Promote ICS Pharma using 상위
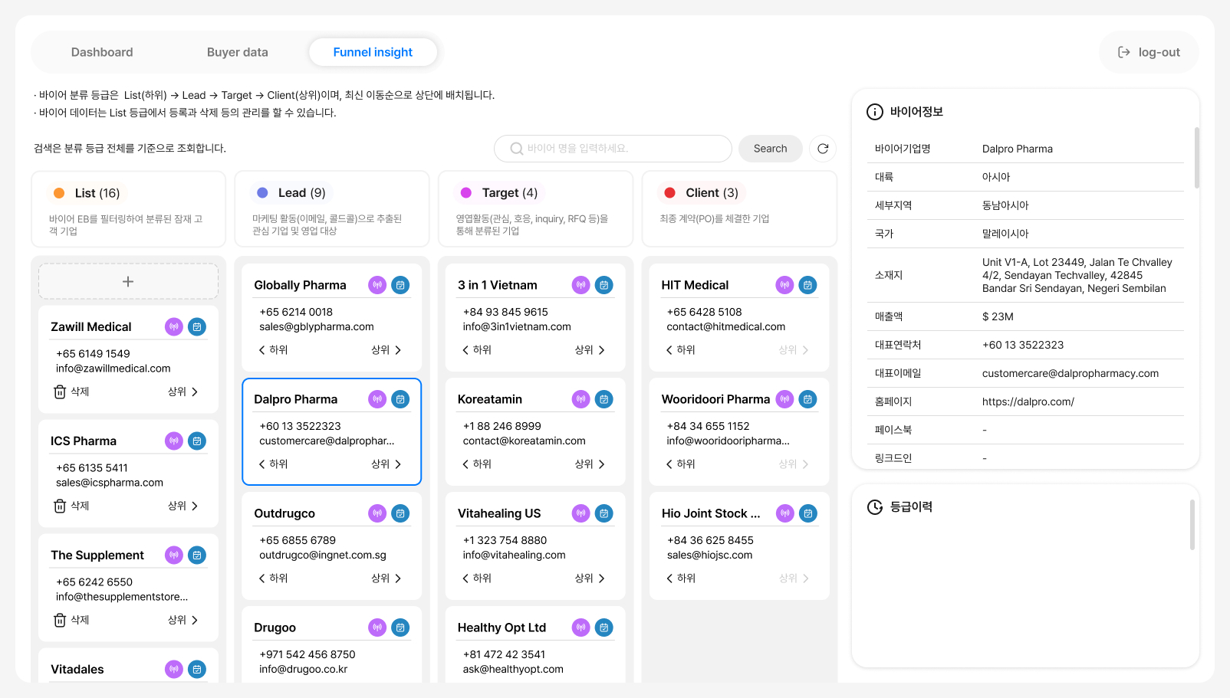 coord(183,506)
